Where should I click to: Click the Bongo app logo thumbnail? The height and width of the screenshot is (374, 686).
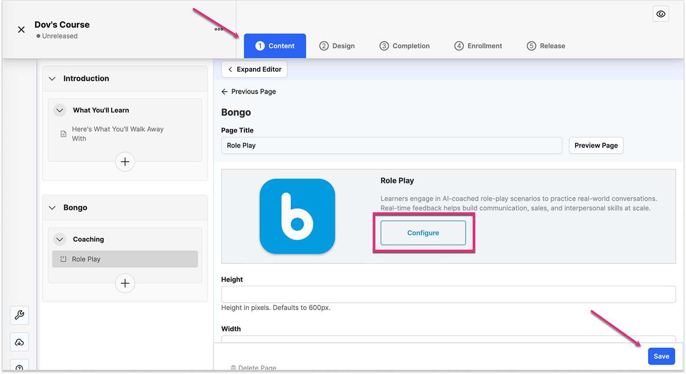click(x=297, y=216)
